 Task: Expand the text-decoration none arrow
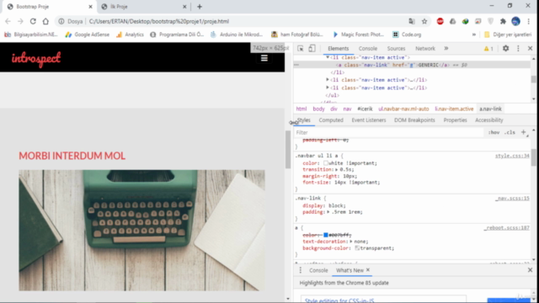point(351,242)
